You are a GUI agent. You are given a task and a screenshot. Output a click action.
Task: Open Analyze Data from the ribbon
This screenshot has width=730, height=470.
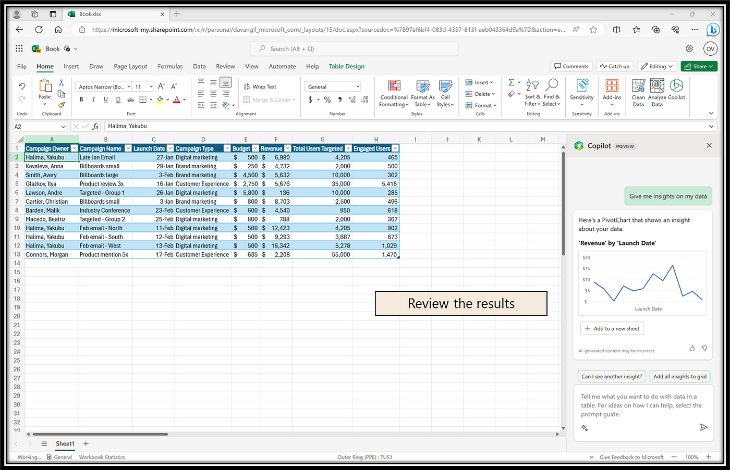tap(657, 86)
